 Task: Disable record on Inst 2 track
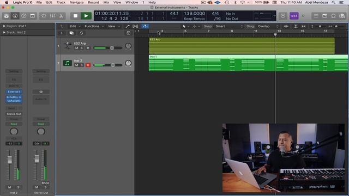[x=88, y=65]
